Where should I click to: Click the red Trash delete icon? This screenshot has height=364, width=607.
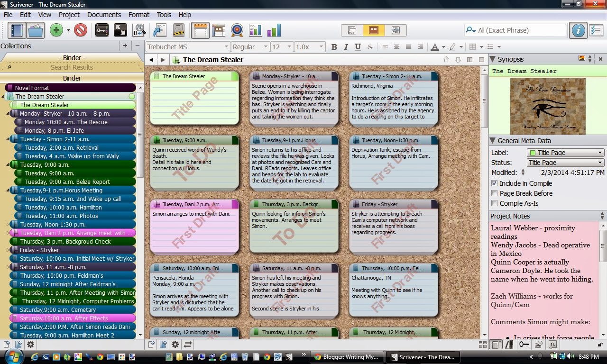pos(81,30)
